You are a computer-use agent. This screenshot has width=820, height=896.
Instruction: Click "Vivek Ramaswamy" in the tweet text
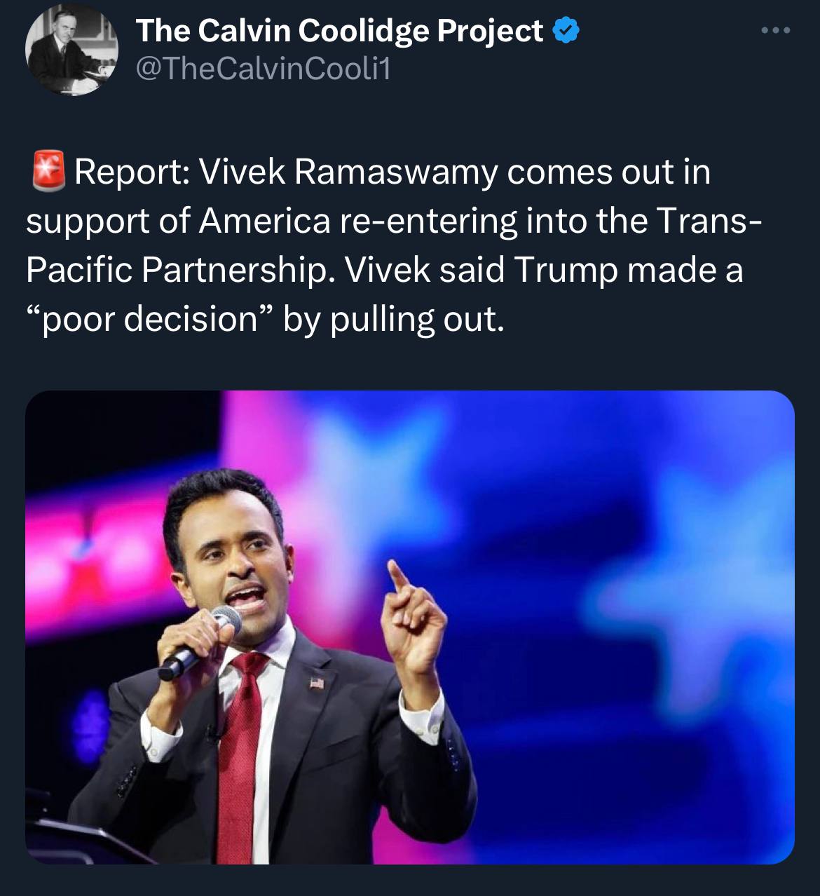tap(349, 172)
